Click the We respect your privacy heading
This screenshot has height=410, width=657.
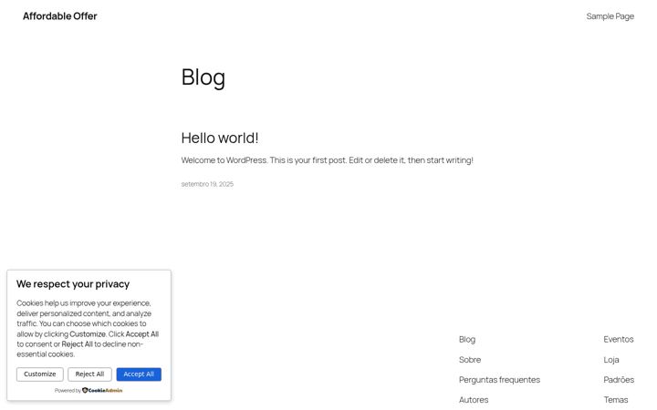pyautogui.click(x=73, y=284)
